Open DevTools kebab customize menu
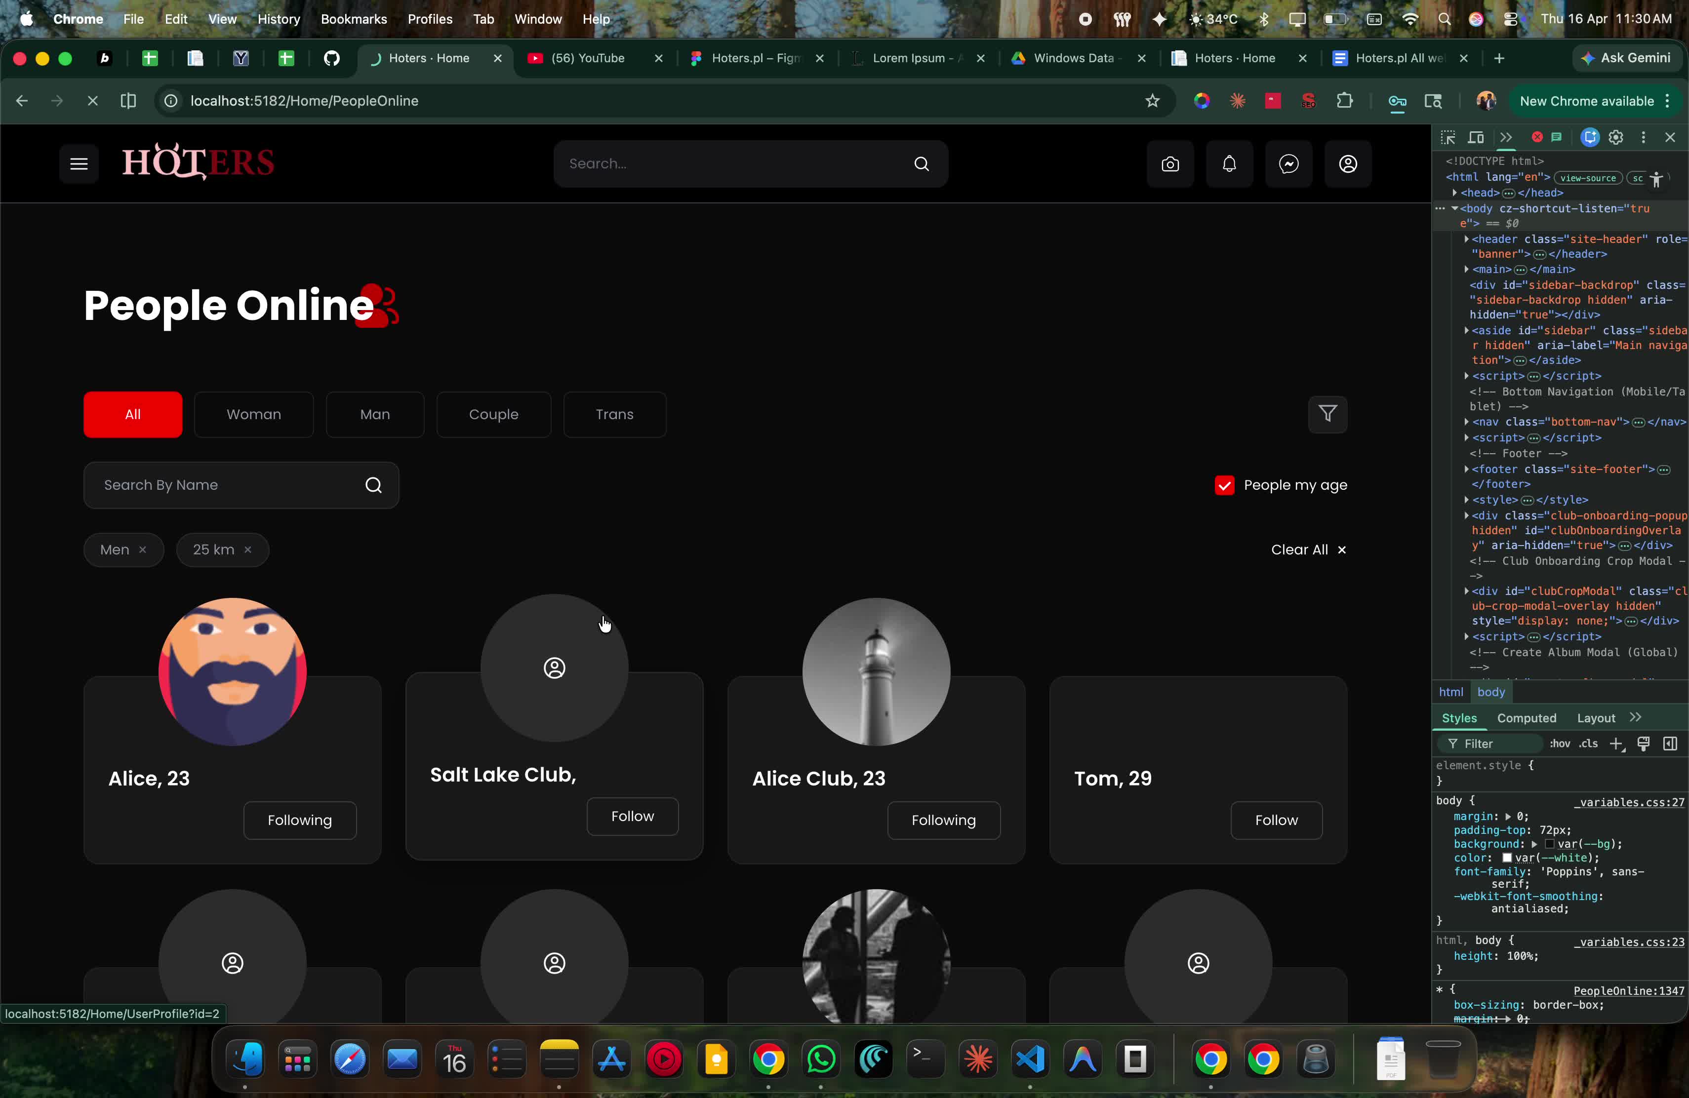Viewport: 1689px width, 1098px height. 1643,138
